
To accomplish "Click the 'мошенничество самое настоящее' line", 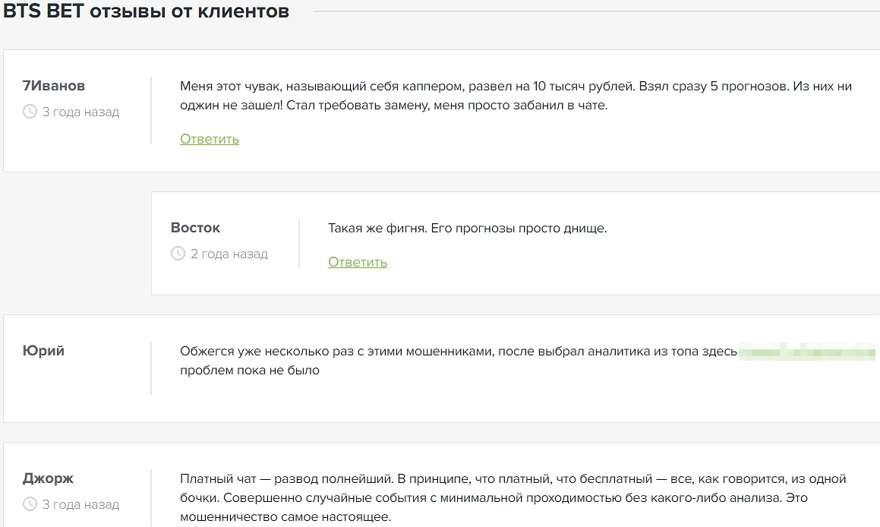I will (285, 517).
